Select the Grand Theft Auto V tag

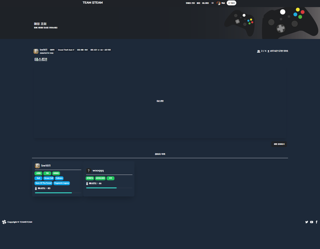(66, 50)
